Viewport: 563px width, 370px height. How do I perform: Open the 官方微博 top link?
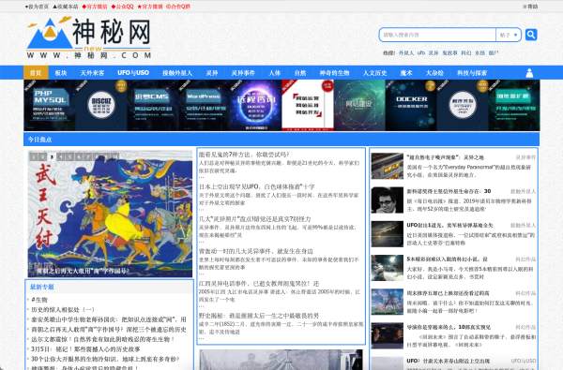(150, 7)
